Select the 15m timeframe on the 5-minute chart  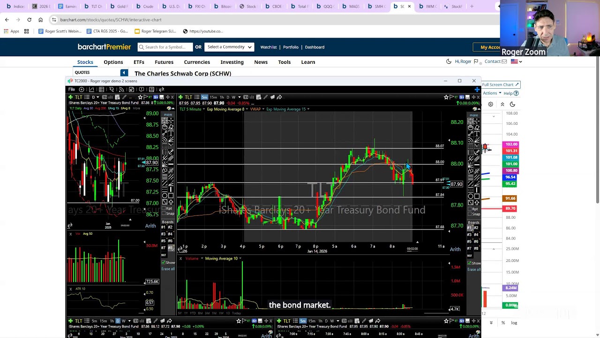click(213, 97)
